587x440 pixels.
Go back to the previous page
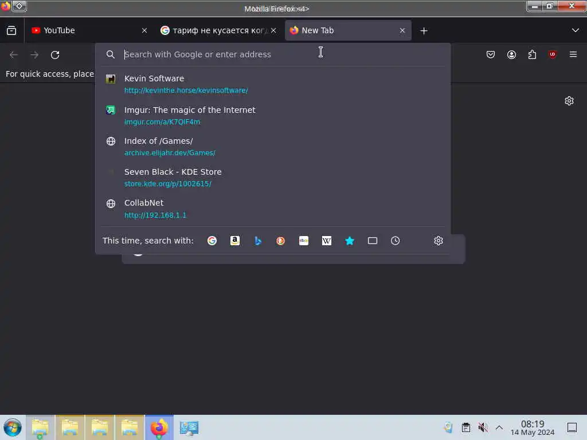click(14, 54)
